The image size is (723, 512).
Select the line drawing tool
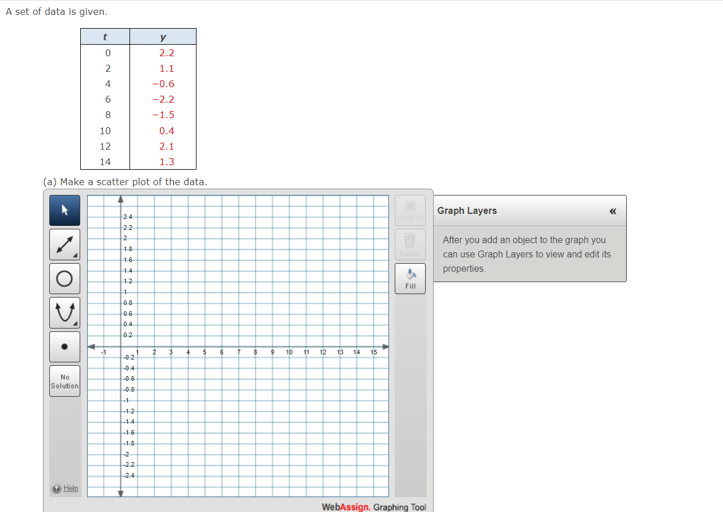click(x=64, y=244)
